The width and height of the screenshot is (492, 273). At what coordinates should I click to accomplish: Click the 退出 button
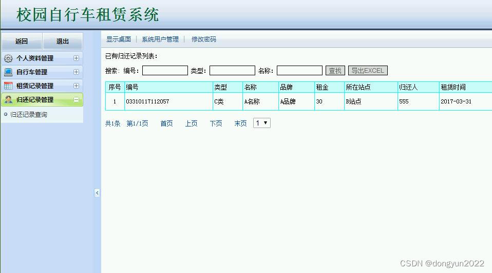point(63,41)
